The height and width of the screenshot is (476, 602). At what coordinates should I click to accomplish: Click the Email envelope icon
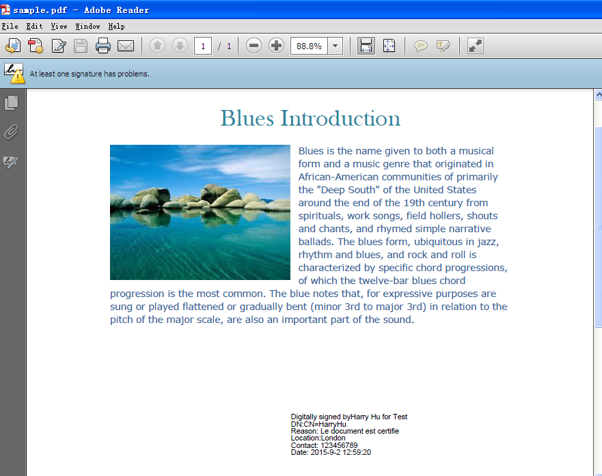[x=126, y=46]
